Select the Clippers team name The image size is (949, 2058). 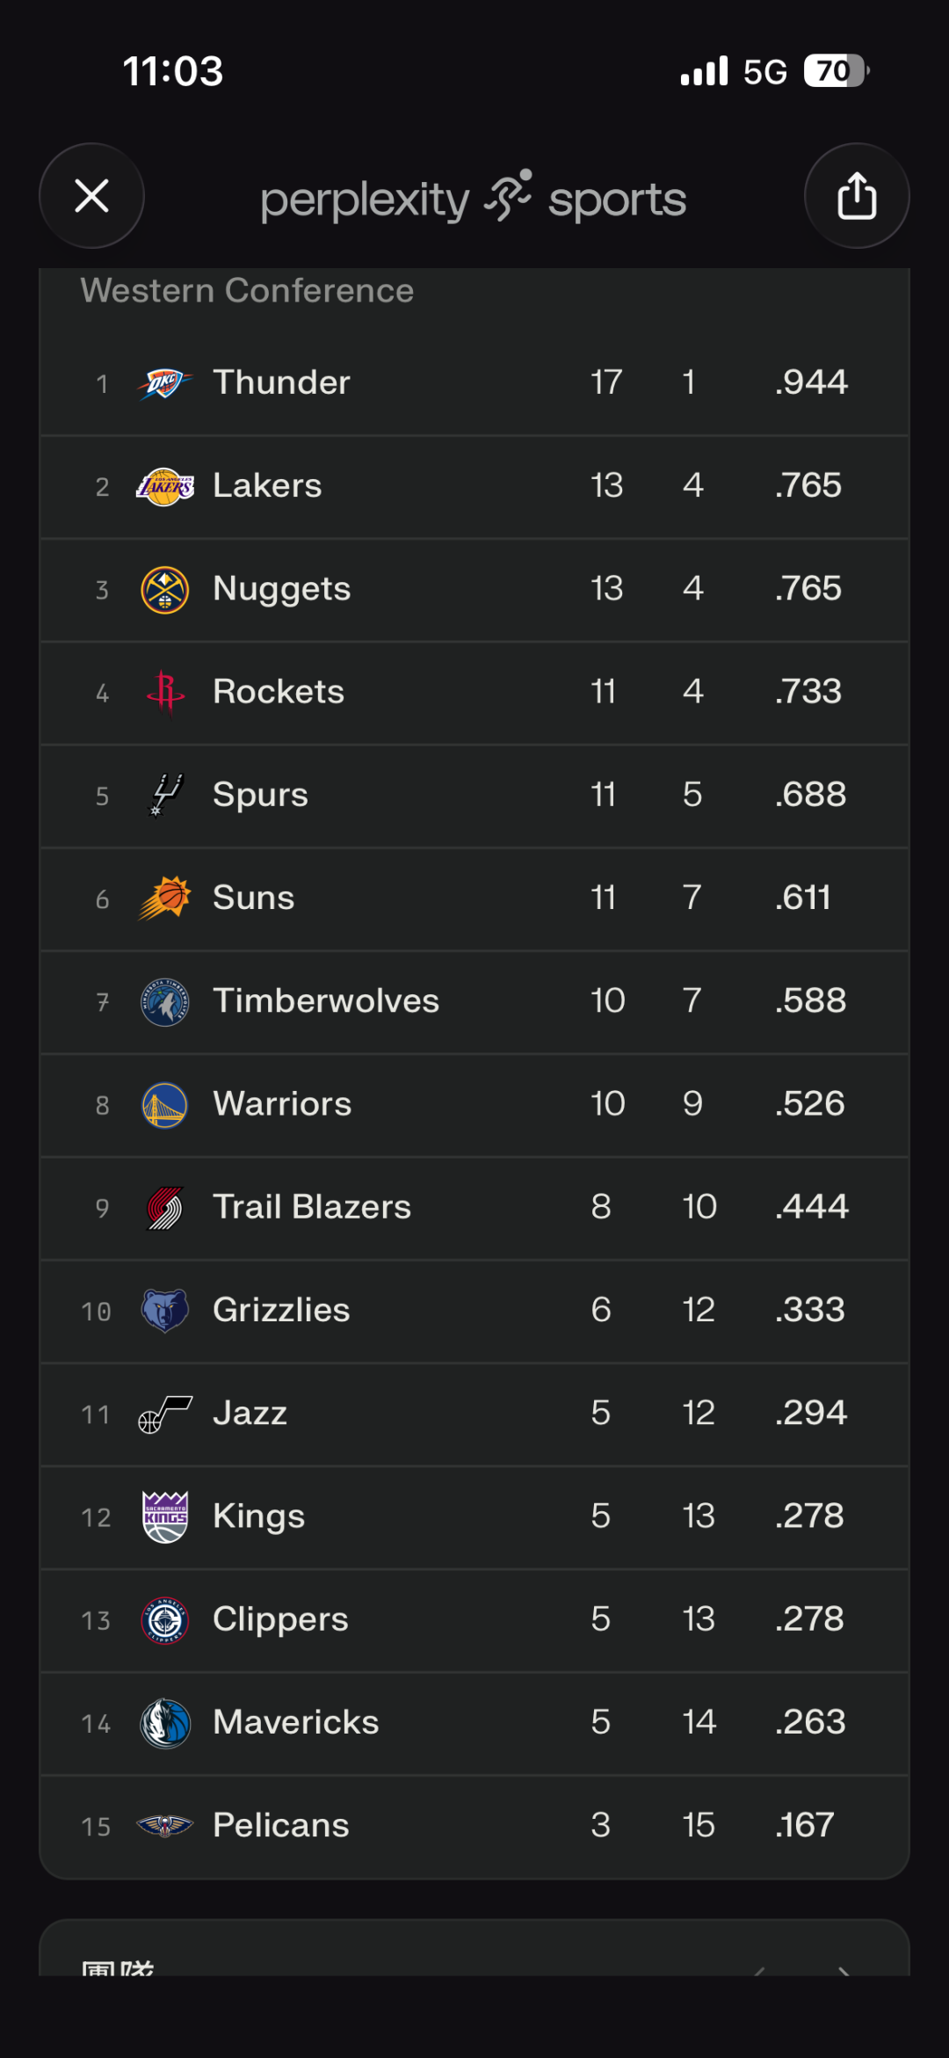coord(280,1619)
